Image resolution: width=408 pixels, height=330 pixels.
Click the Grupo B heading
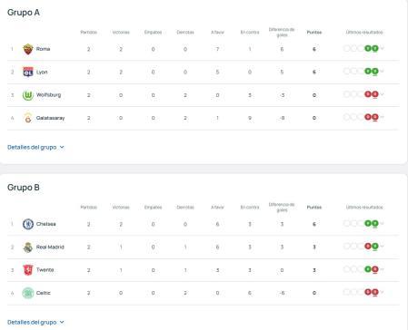(x=24, y=188)
